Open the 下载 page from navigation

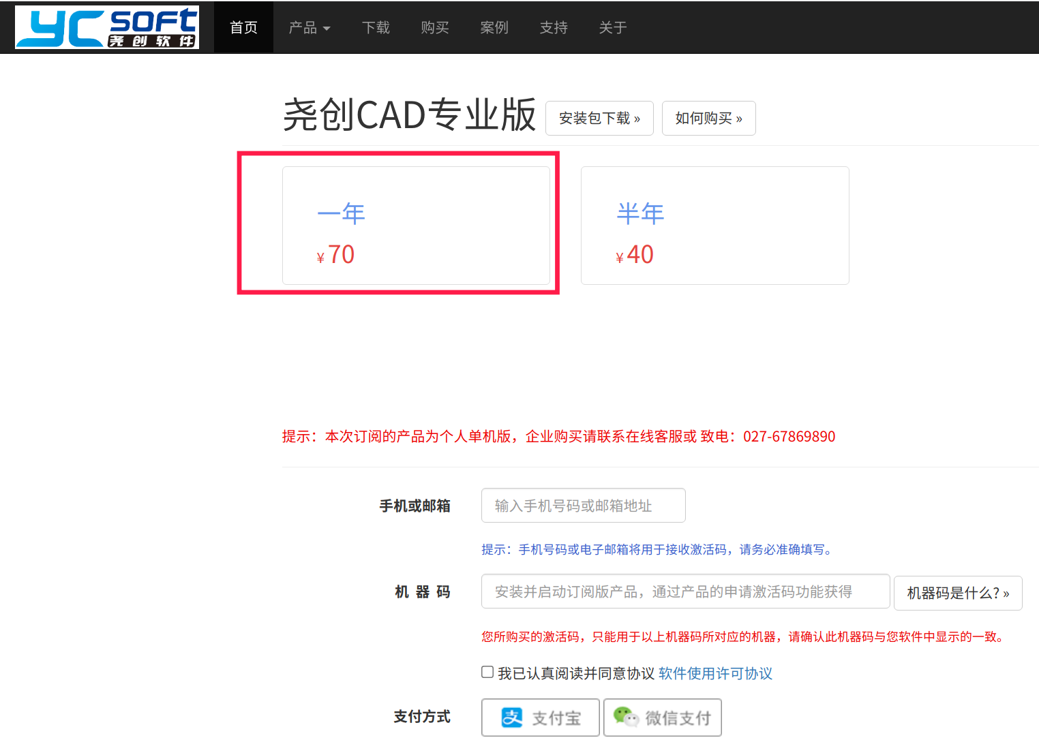pyautogui.click(x=376, y=27)
